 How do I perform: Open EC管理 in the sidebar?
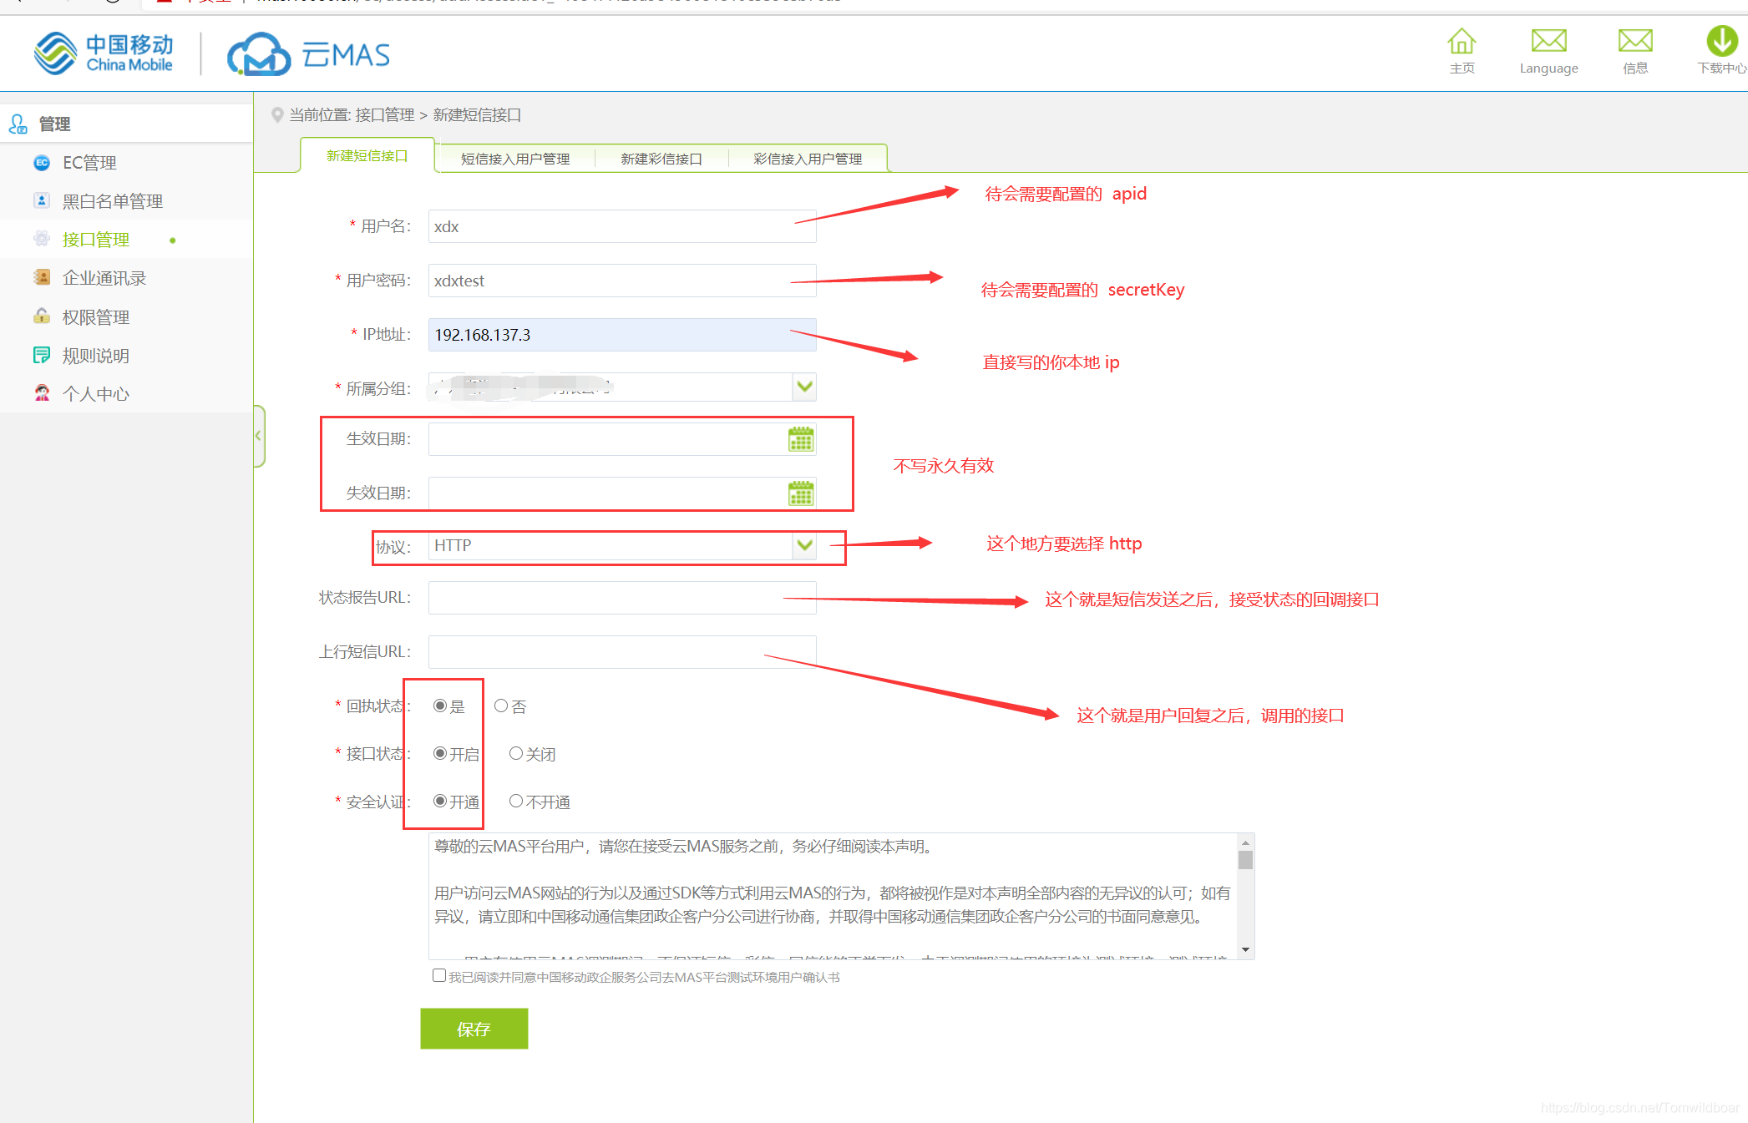89,163
